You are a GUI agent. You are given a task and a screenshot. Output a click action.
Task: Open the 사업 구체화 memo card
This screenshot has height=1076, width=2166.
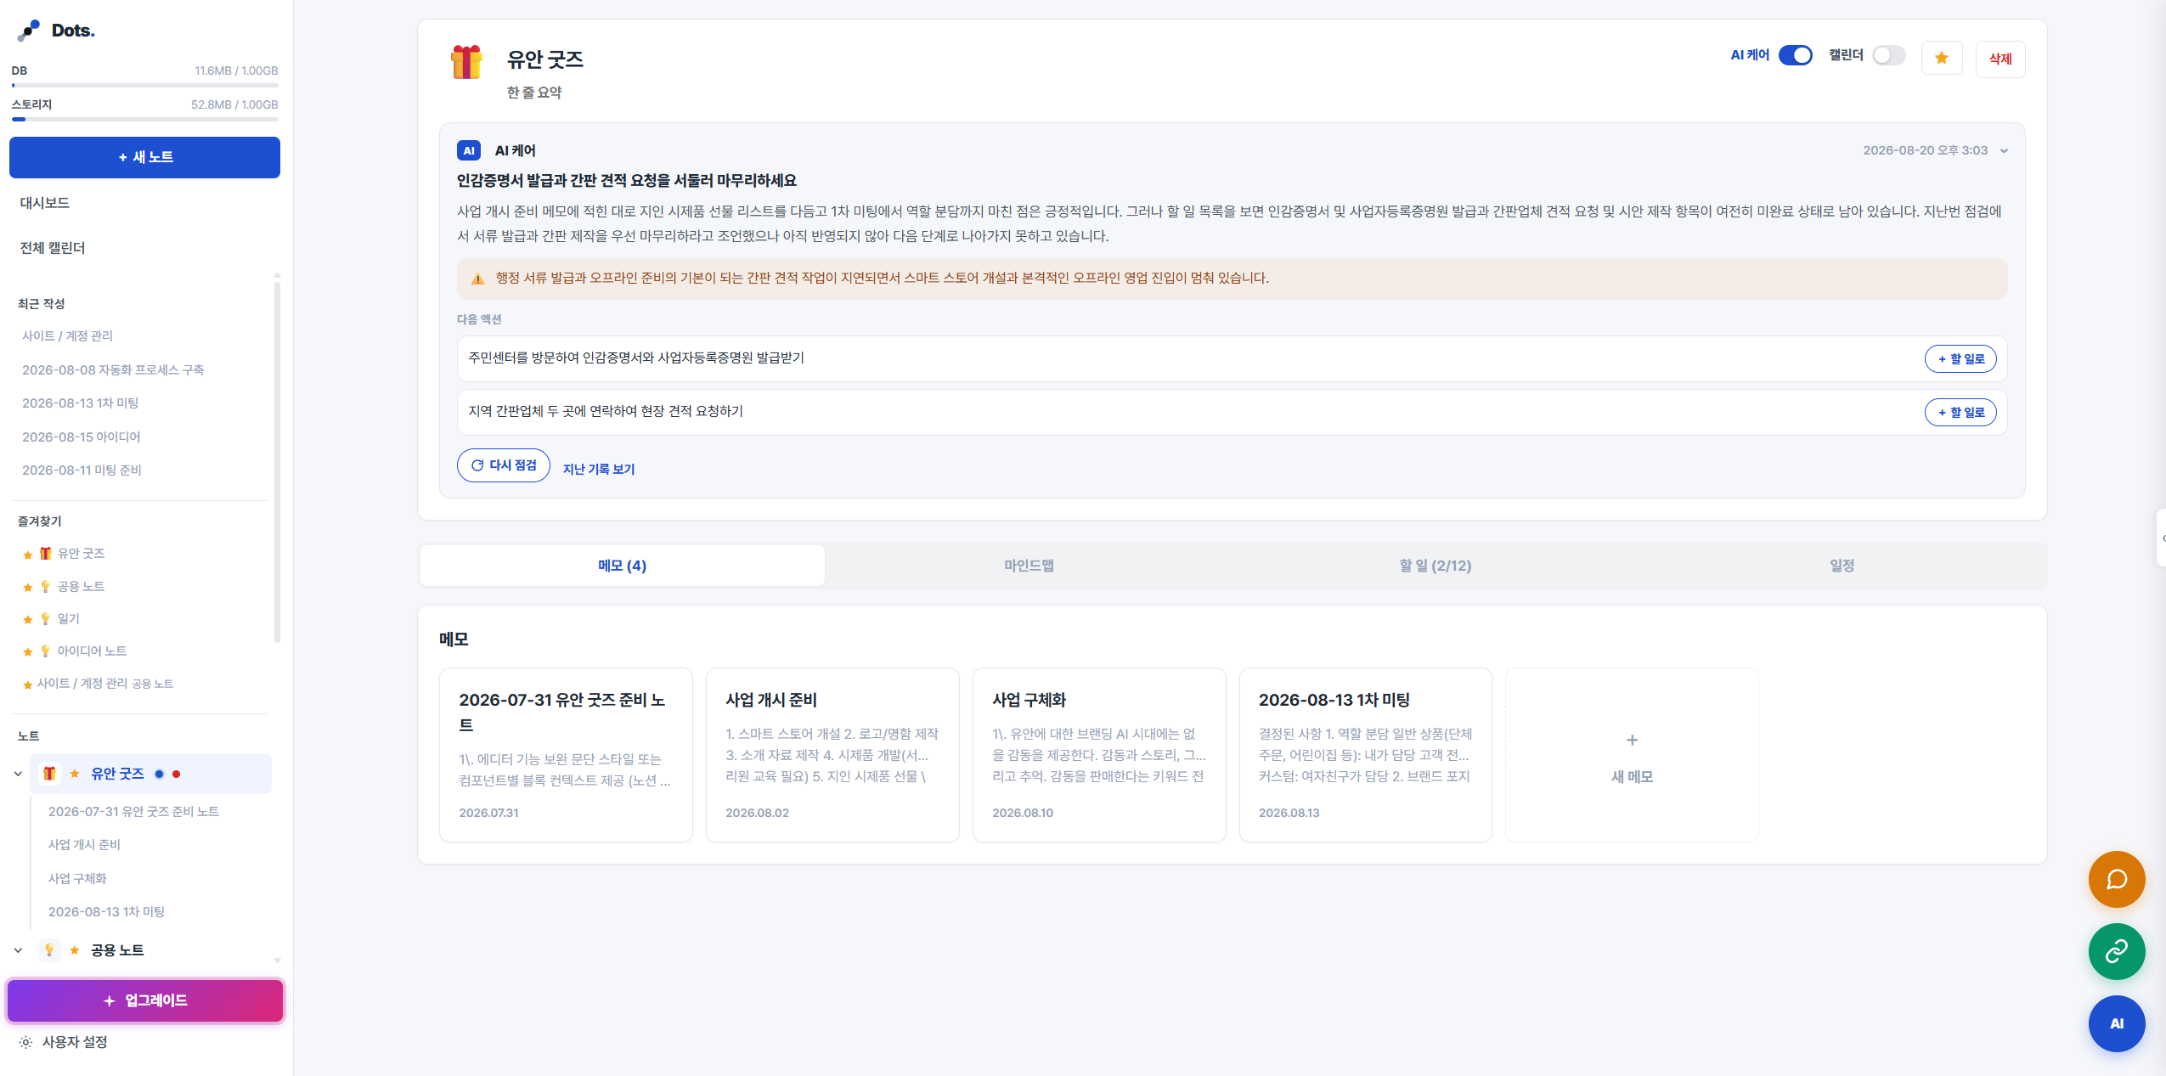coord(1099,755)
